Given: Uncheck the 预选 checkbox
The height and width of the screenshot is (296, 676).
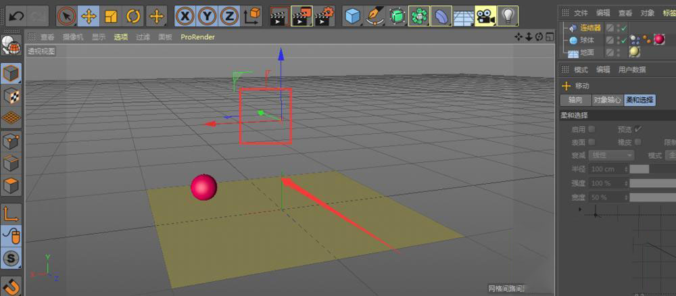Looking at the screenshot, I should 638,129.
